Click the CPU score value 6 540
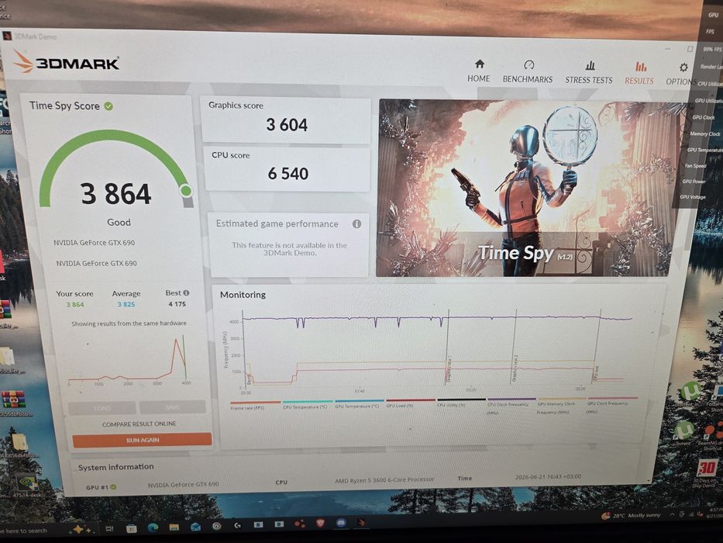 (287, 174)
